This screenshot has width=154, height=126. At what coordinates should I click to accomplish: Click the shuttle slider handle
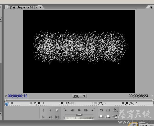(x=79, y=115)
